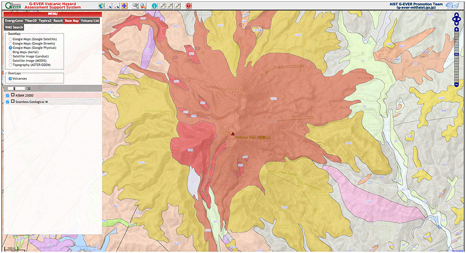
Task: Pan map down with the arrow control
Action: point(456,24)
